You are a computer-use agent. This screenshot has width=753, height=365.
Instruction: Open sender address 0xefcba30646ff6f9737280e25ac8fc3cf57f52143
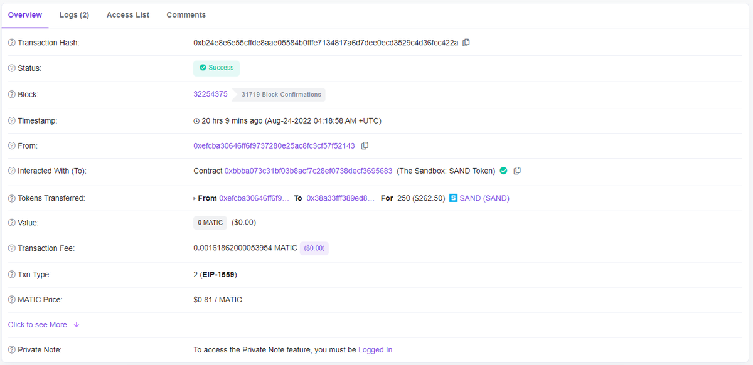pos(274,145)
